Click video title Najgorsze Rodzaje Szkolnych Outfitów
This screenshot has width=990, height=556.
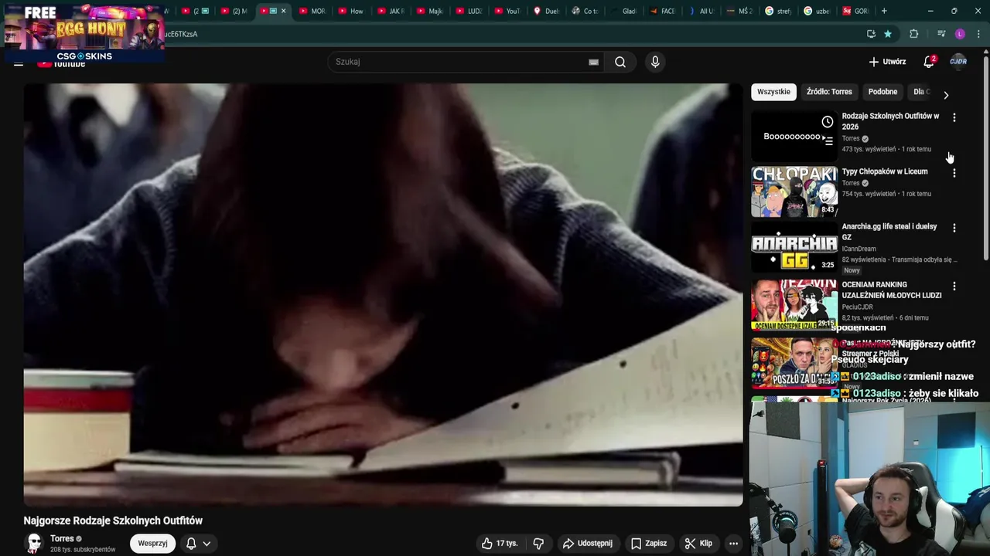click(x=113, y=520)
